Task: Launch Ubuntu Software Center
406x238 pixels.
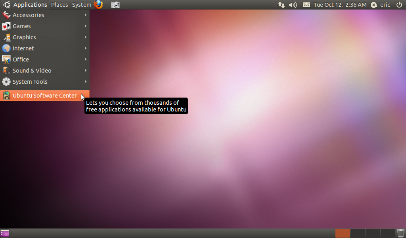Action: (45, 96)
